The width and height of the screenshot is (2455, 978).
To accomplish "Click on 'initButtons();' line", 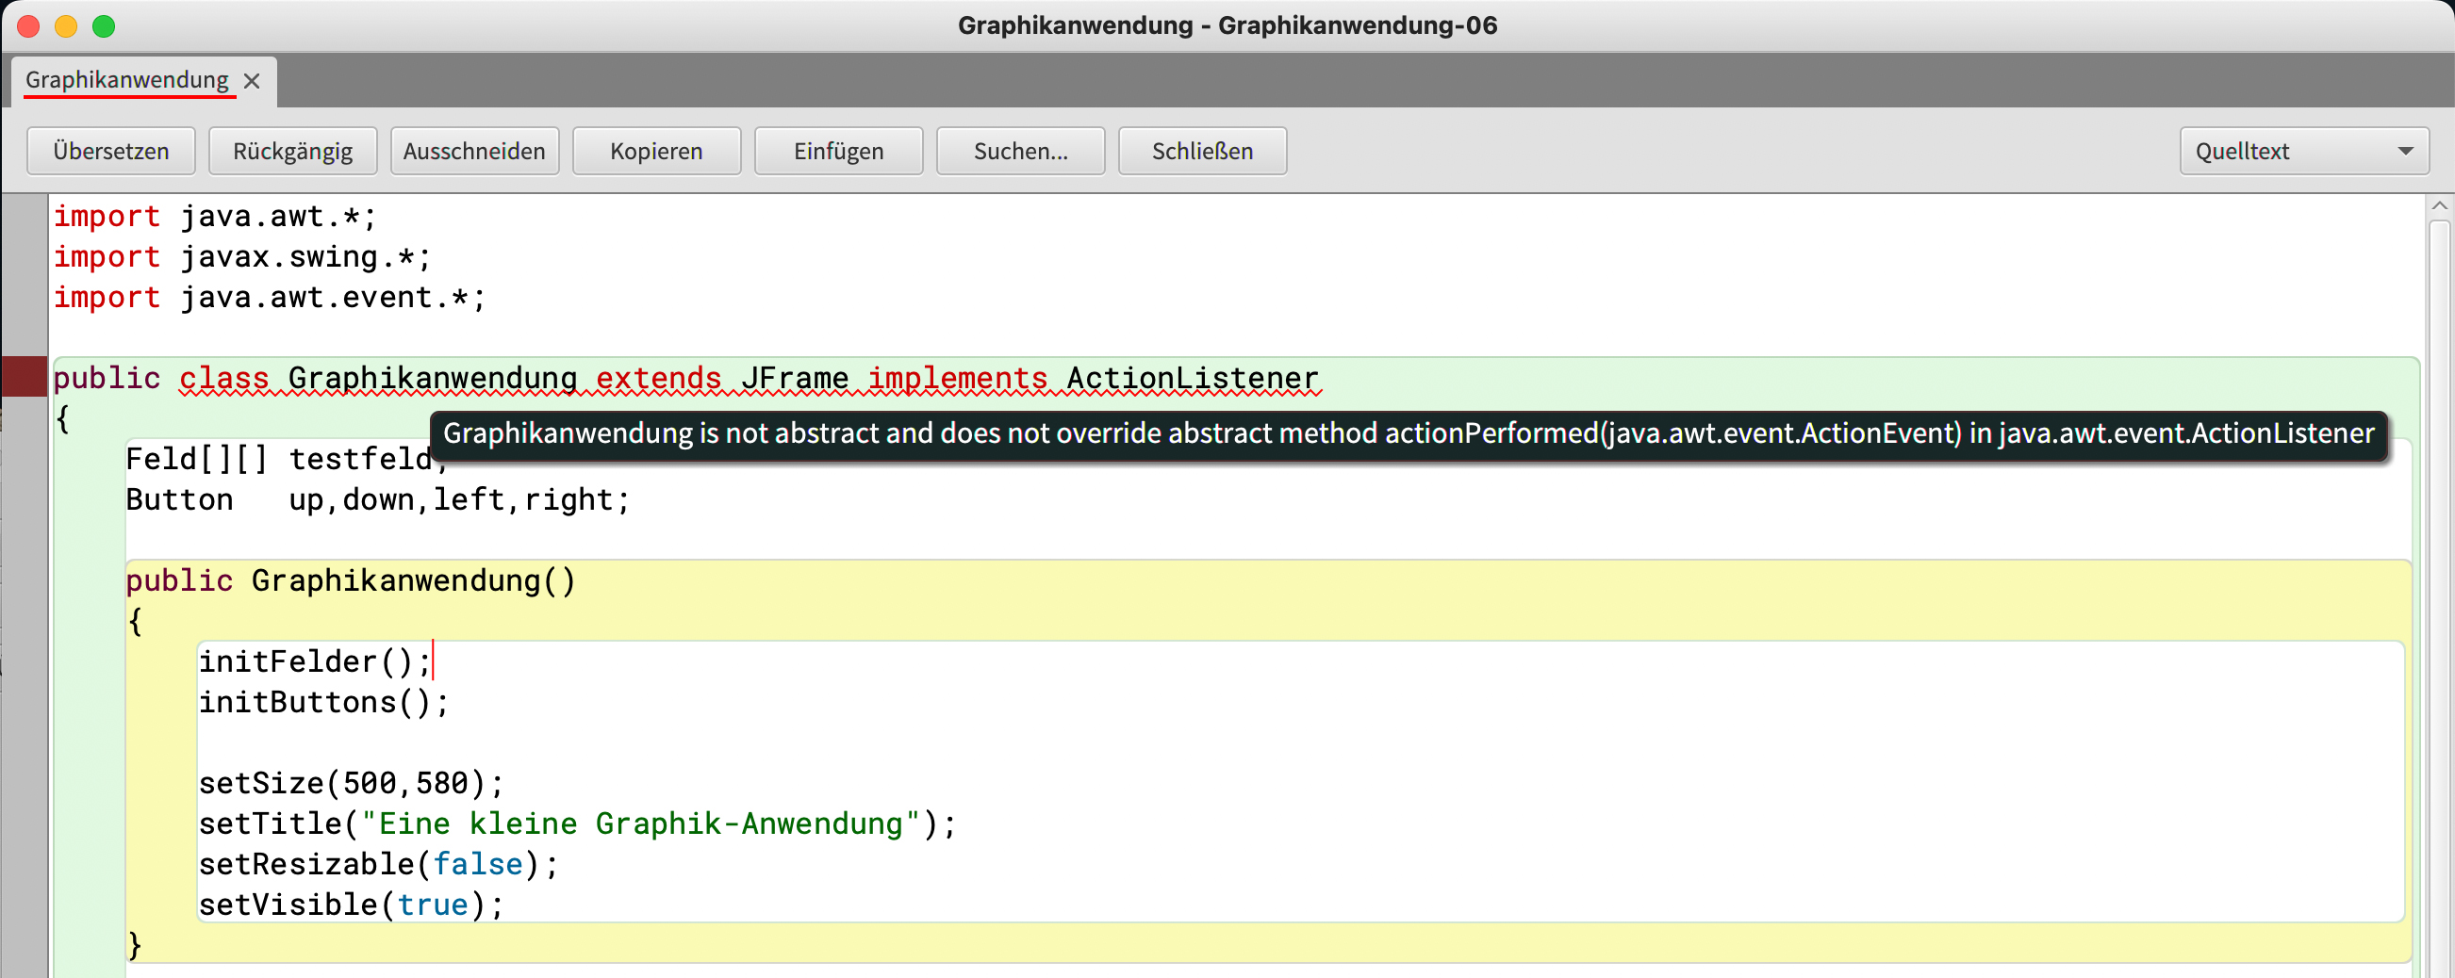I will (323, 703).
